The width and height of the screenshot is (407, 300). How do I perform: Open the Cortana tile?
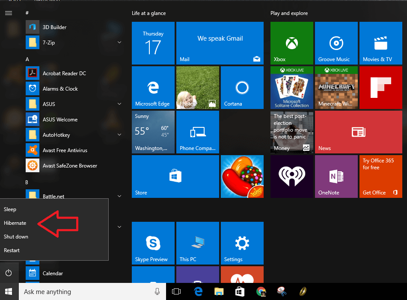tap(242, 88)
